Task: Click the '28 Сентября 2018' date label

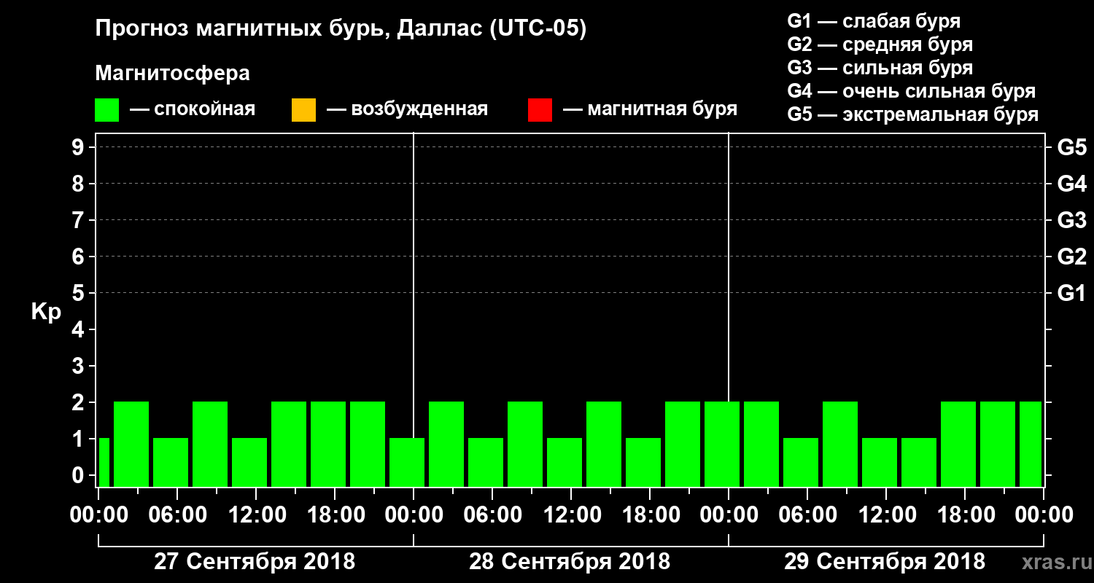Action: click(570, 562)
